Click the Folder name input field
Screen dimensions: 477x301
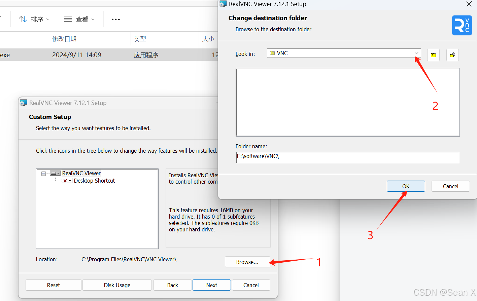pos(347,157)
